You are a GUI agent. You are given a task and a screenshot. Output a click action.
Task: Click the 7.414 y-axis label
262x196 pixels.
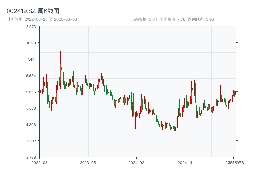point(31,59)
